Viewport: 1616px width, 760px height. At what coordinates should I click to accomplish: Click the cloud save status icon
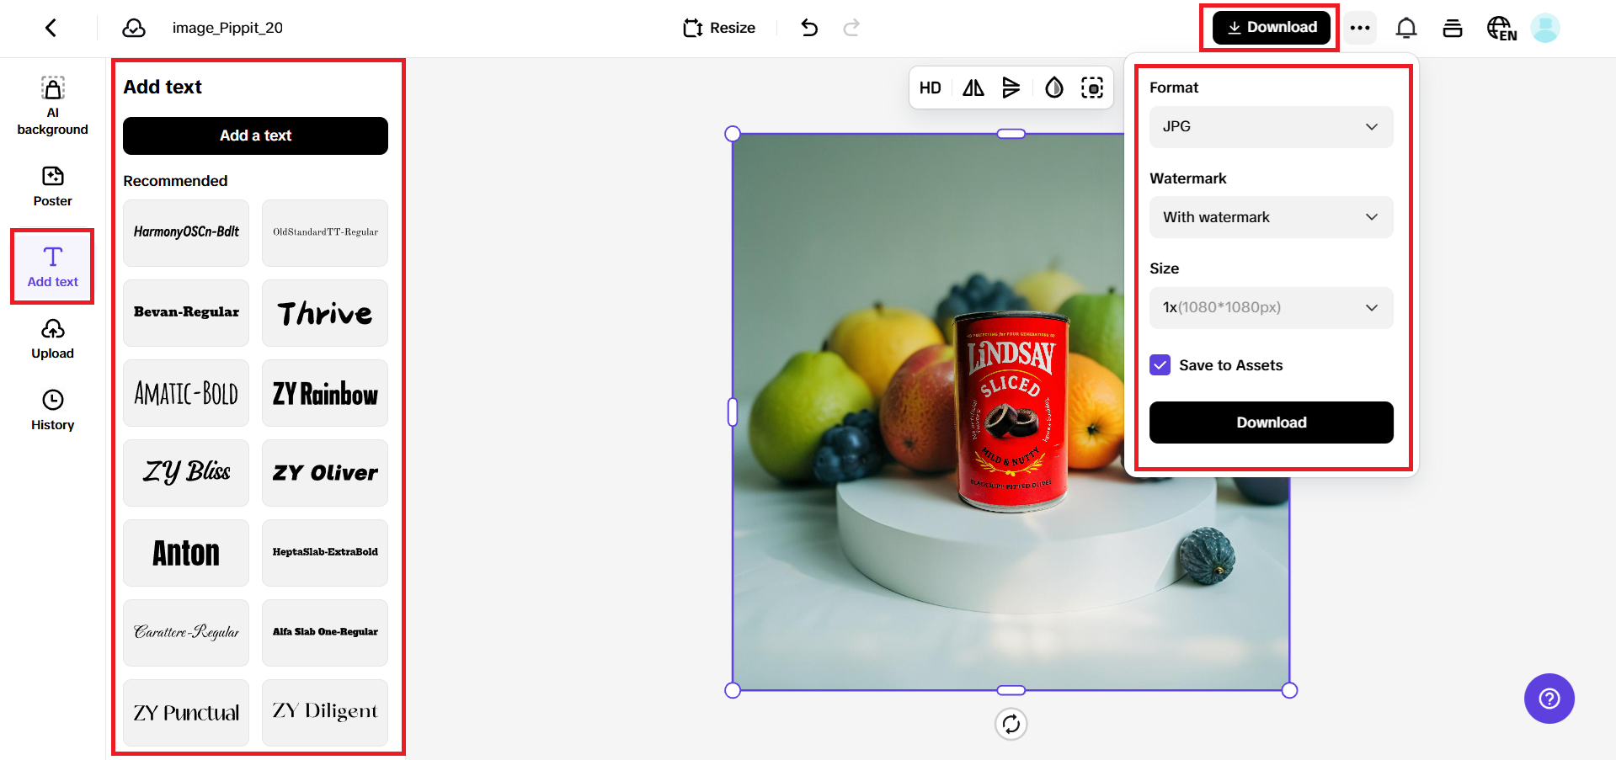pyautogui.click(x=134, y=28)
